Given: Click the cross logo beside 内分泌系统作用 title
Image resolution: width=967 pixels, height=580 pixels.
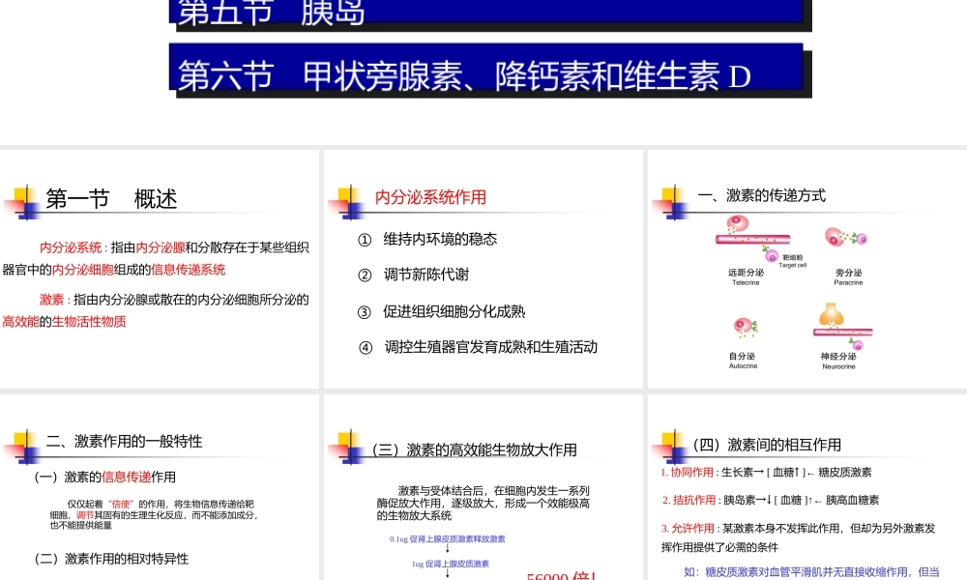Looking at the screenshot, I should [x=347, y=201].
